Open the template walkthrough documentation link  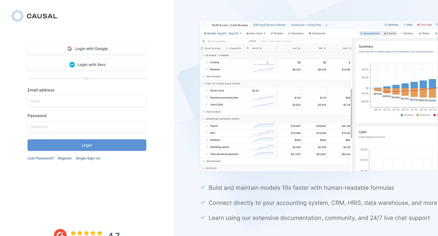(x=396, y=52)
